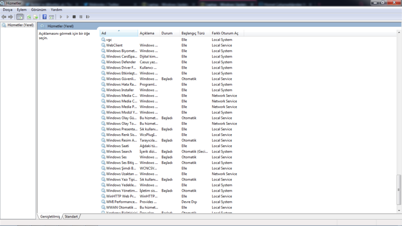This screenshot has width=402, height=226.
Task: Toggle the Show/Hide Console Tree icon
Action: (20, 17)
